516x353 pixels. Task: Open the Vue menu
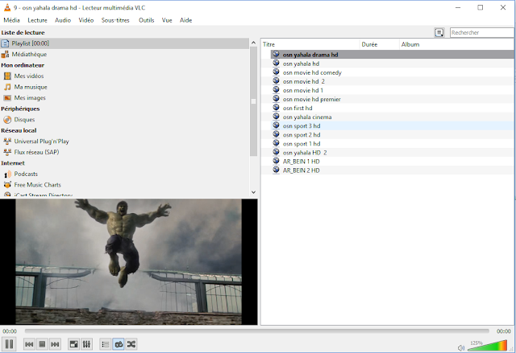[167, 20]
